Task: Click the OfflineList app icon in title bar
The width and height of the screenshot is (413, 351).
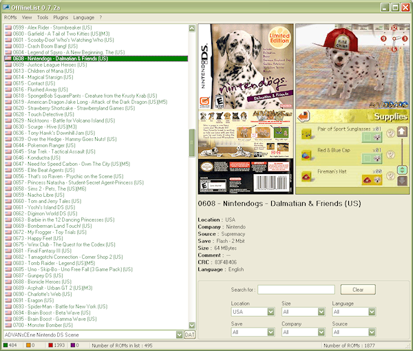Action: 6,6
